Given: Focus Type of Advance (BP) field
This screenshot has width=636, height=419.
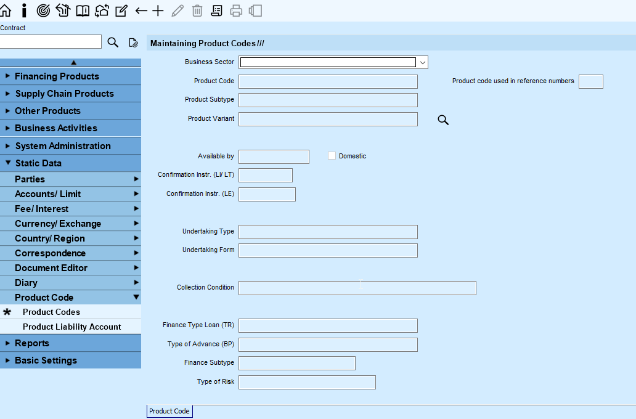Looking at the screenshot, I should (x=328, y=345).
